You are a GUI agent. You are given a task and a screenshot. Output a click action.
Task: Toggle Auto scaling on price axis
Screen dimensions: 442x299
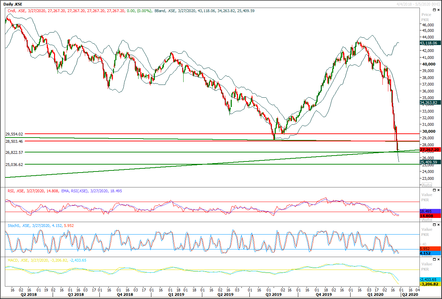(427, 185)
